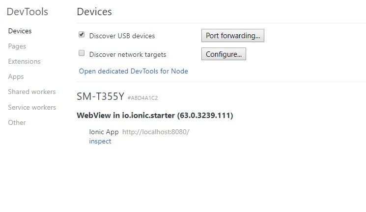Click the Devices page heading
The width and height of the screenshot is (366, 212).
[94, 11]
